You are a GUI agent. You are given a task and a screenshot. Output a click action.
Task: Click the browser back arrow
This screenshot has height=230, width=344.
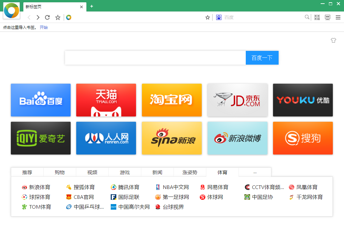29,17
